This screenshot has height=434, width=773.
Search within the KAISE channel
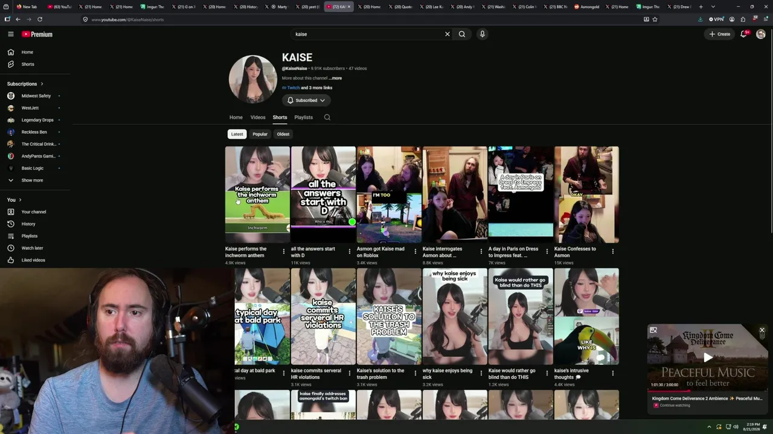(327, 118)
